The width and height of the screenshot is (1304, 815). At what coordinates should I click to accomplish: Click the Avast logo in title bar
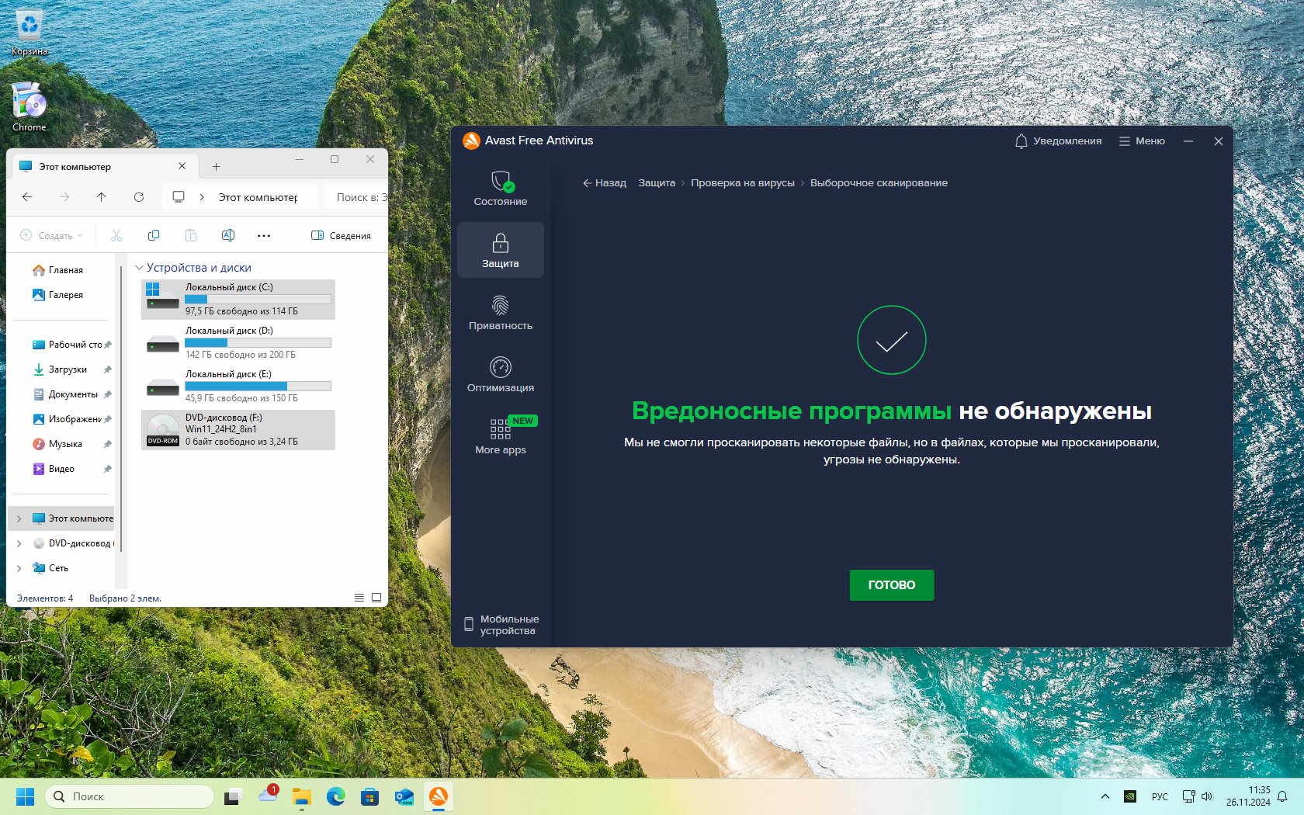click(471, 140)
